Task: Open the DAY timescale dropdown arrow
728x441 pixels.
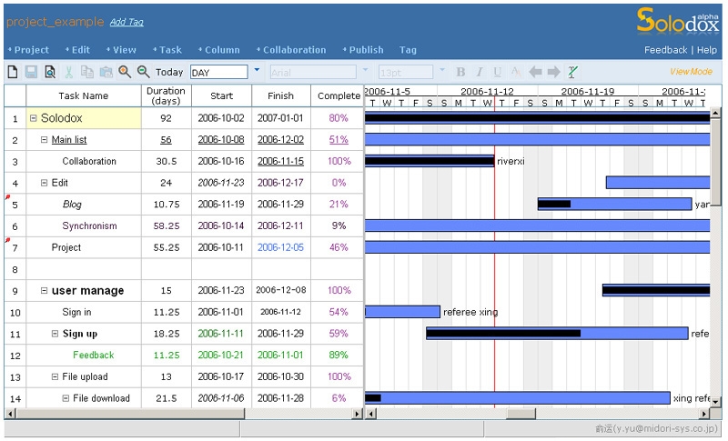Action: 257,71
